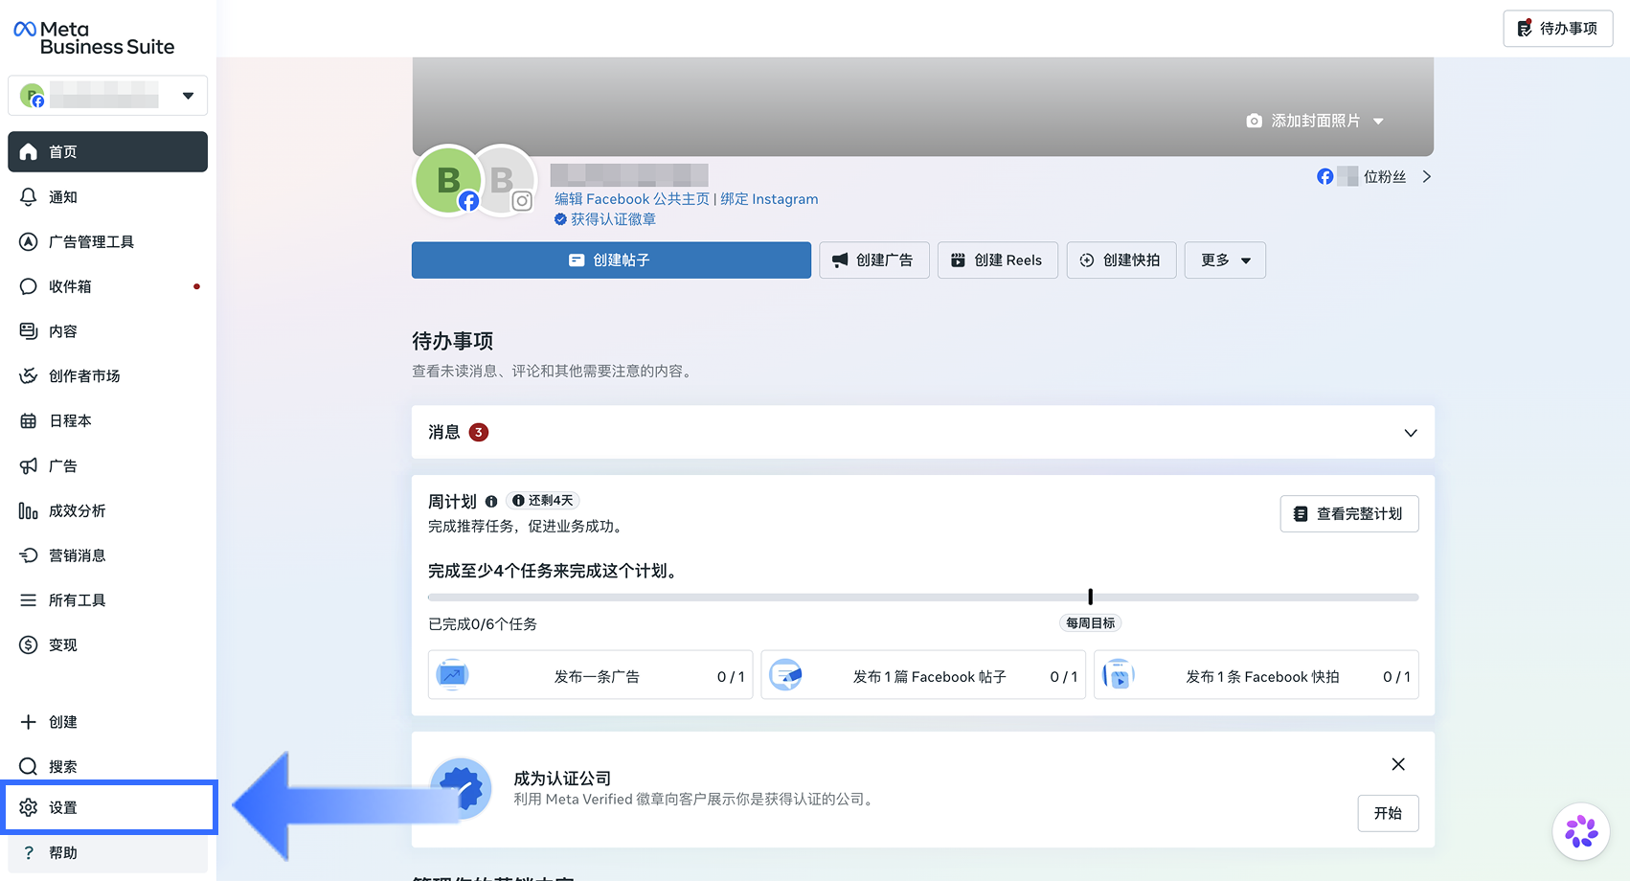Expand the 消息 section chevron
This screenshot has width=1630, height=881.
tap(1411, 433)
